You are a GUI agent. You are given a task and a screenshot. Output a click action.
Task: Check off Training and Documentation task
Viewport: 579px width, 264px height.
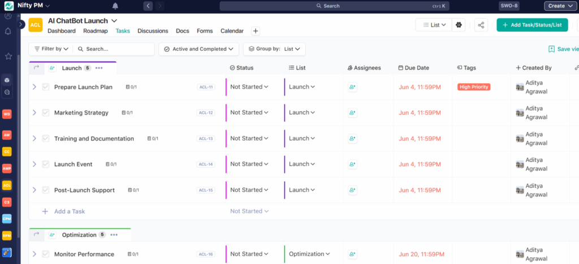(45, 138)
